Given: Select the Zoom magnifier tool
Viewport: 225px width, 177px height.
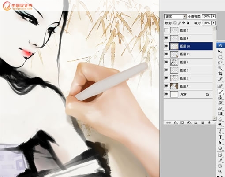Looking at the screenshot, I should tap(220, 171).
